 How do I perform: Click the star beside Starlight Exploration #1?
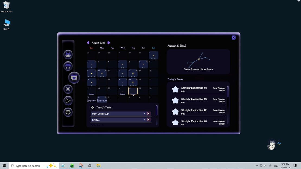pyautogui.click(x=175, y=89)
